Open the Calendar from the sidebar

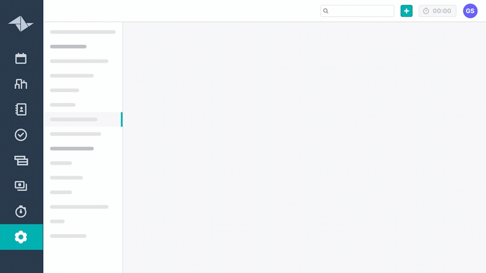pyautogui.click(x=21, y=58)
